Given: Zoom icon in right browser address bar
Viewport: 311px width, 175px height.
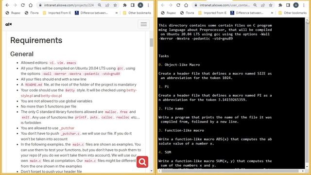Looking at the screenshot, I should point(255,5).
